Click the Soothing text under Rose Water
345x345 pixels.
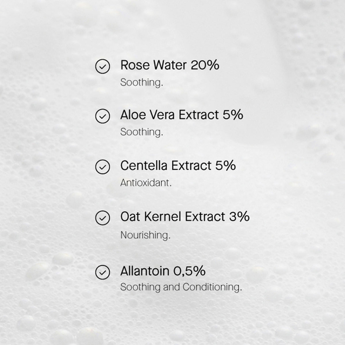[x=141, y=83]
